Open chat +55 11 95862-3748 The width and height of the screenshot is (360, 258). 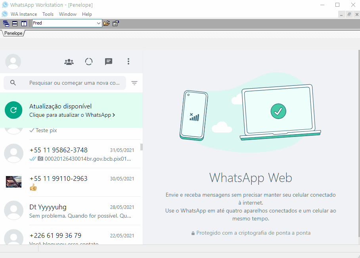point(71,154)
